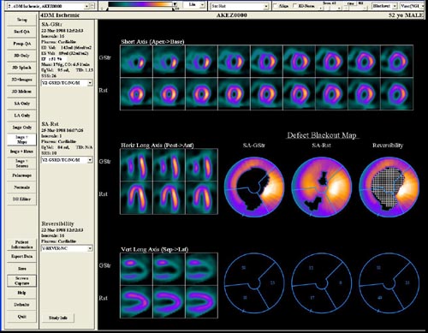Select the first GStr short axis slice
The height and width of the screenshot is (333, 428).
(x=136, y=61)
